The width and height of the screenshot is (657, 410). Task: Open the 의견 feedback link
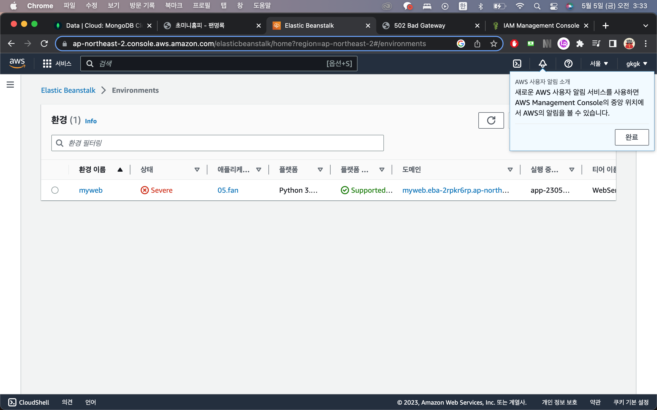(x=67, y=402)
